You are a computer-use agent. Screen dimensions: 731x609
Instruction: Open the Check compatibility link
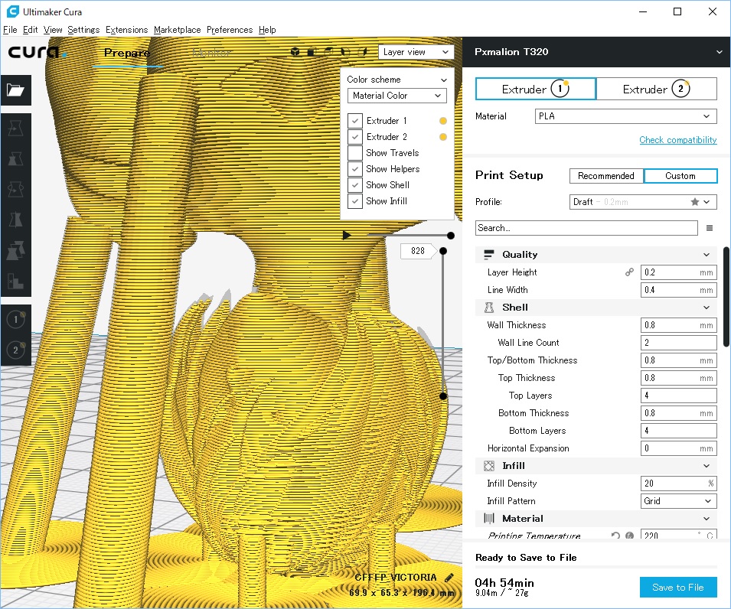coord(678,140)
